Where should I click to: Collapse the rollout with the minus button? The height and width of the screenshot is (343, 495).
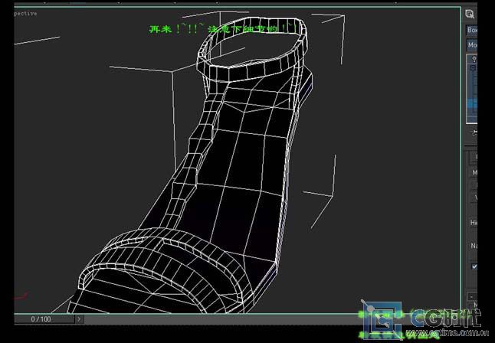pyautogui.click(x=472, y=296)
